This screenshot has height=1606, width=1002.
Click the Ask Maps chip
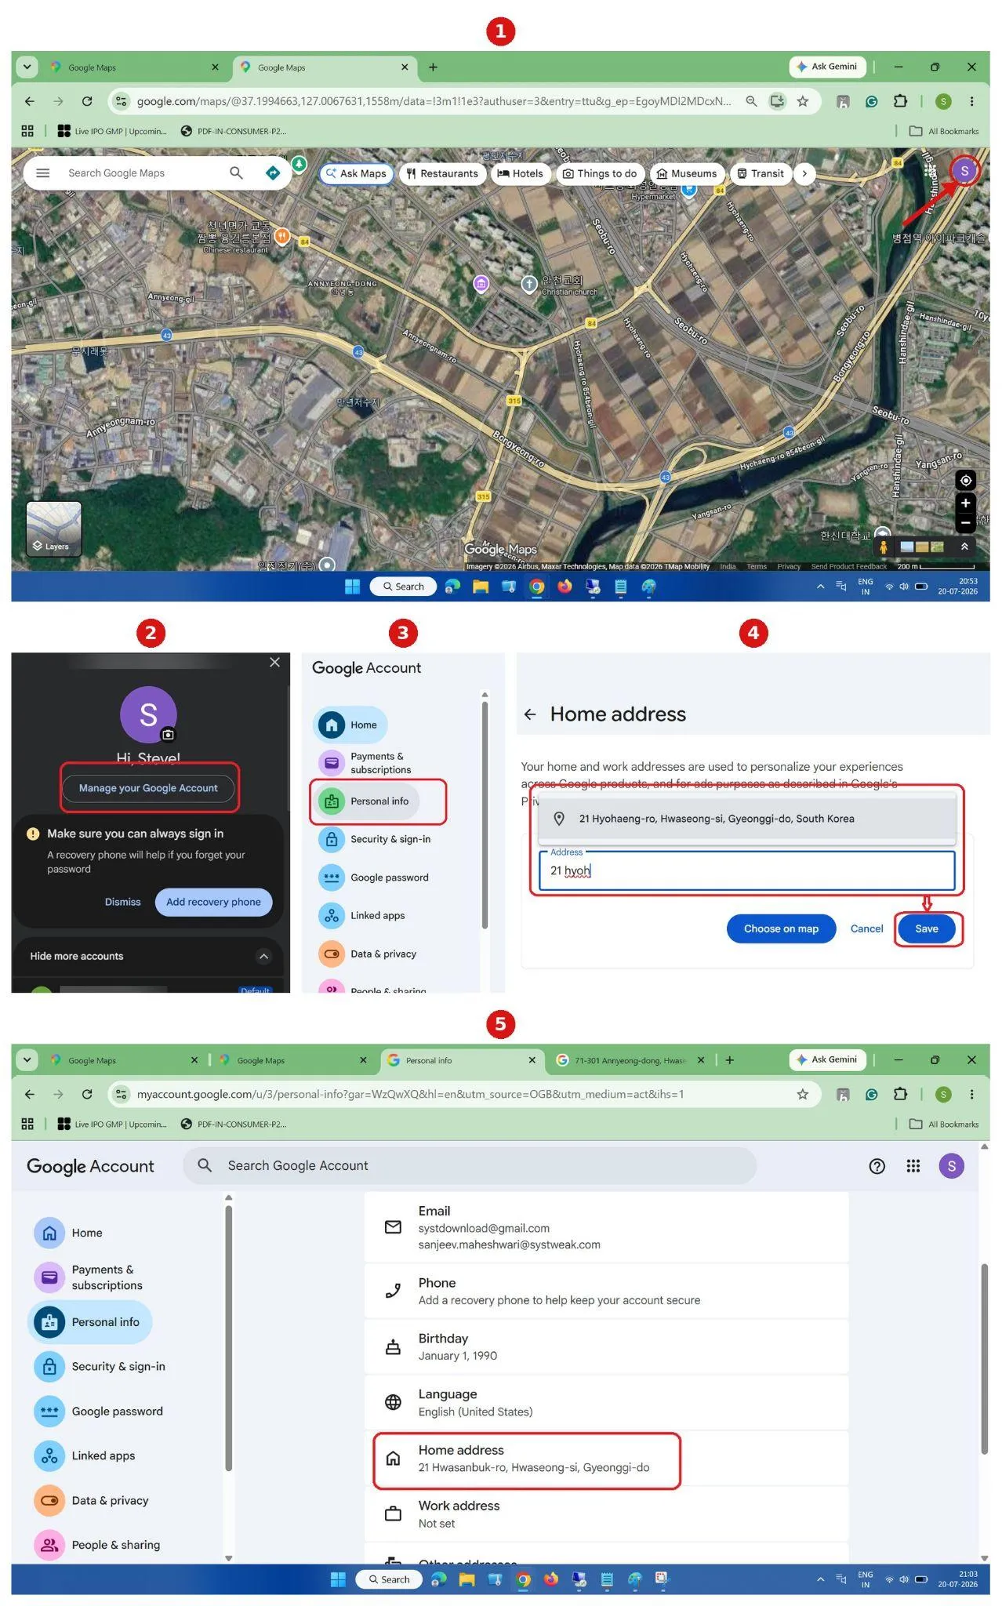coord(356,173)
